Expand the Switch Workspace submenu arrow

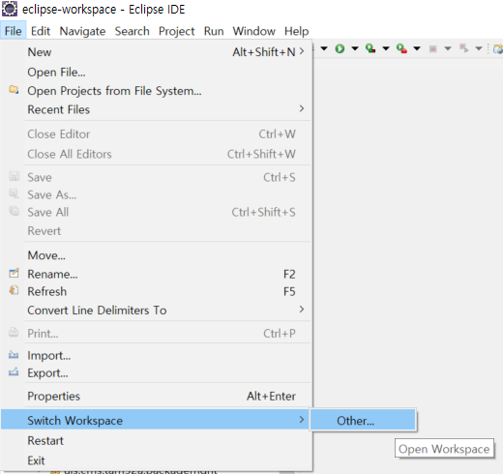click(x=302, y=420)
